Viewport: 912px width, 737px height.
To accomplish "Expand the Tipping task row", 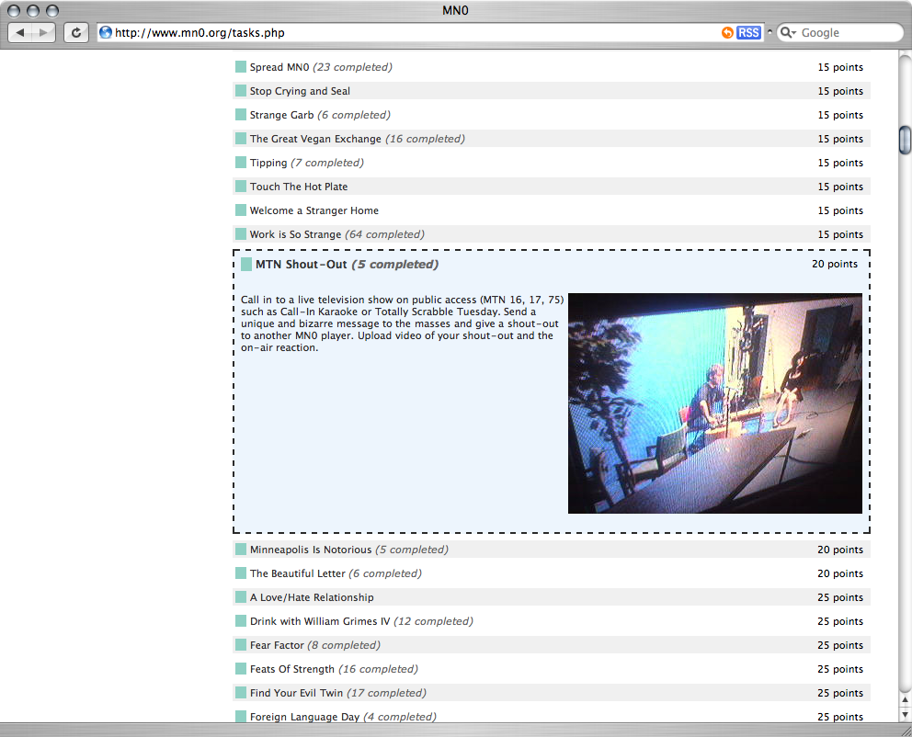I will point(268,163).
